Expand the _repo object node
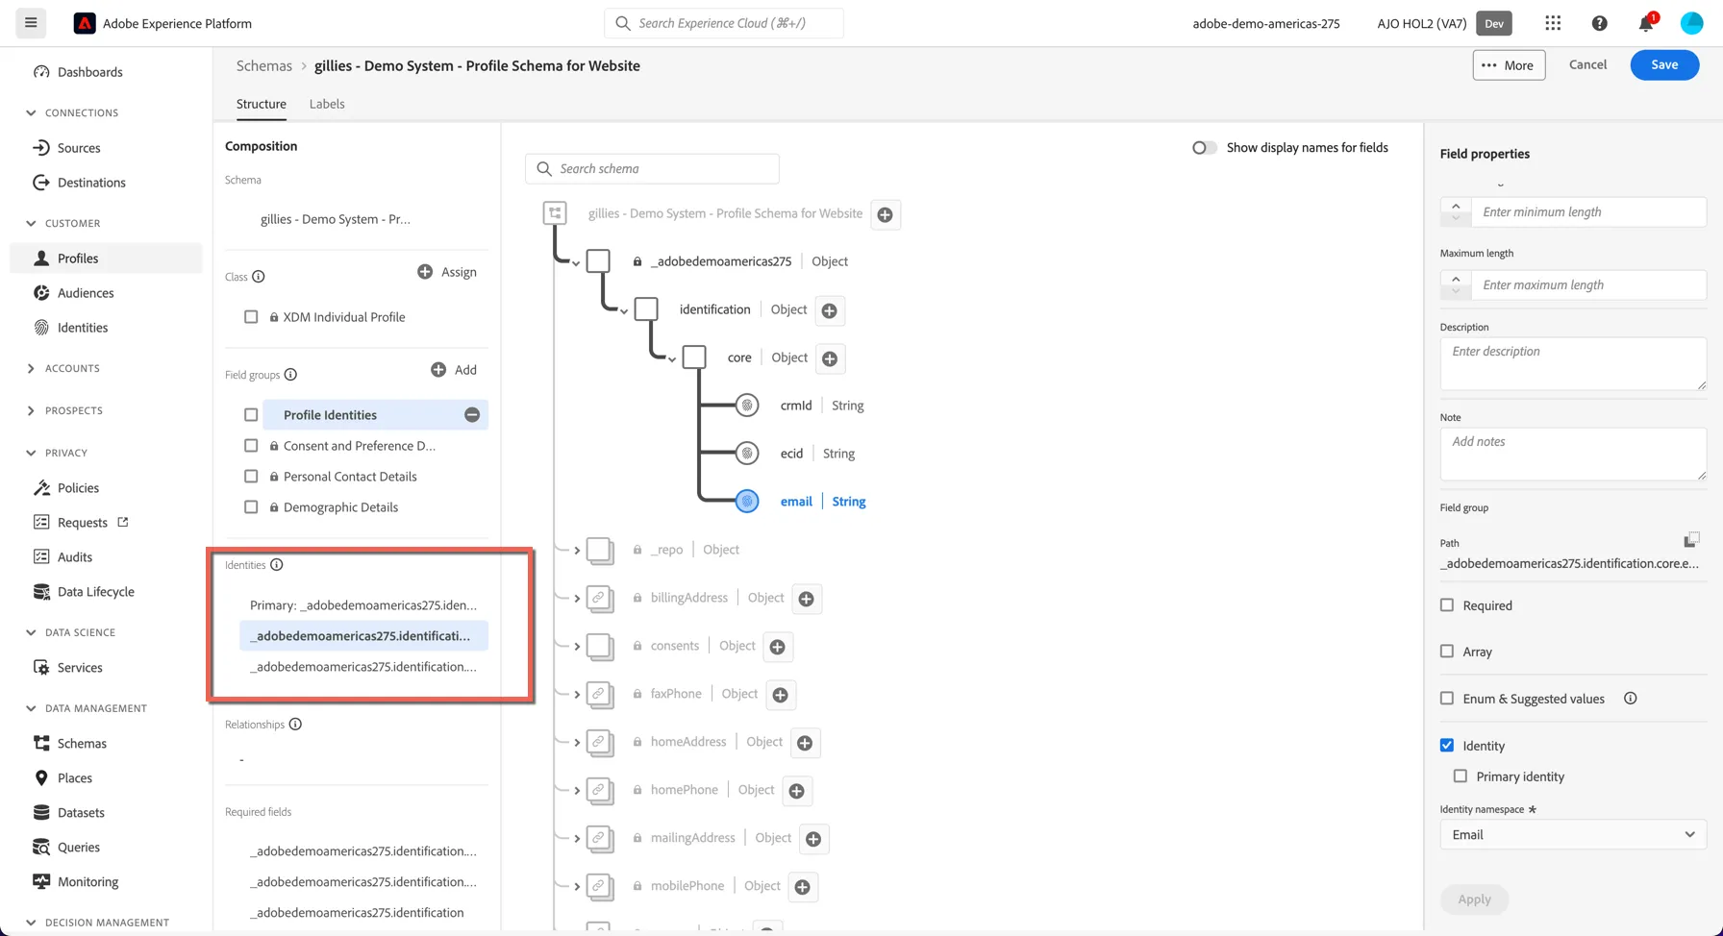The image size is (1723, 936). click(x=577, y=551)
